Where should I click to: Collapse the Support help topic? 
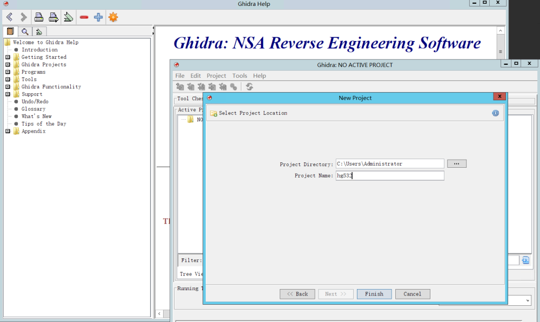(x=8, y=94)
